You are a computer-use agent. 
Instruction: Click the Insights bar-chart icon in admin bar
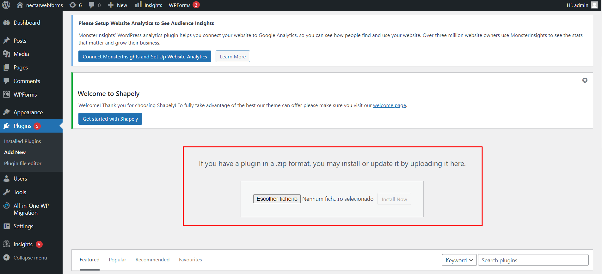pos(138,4)
